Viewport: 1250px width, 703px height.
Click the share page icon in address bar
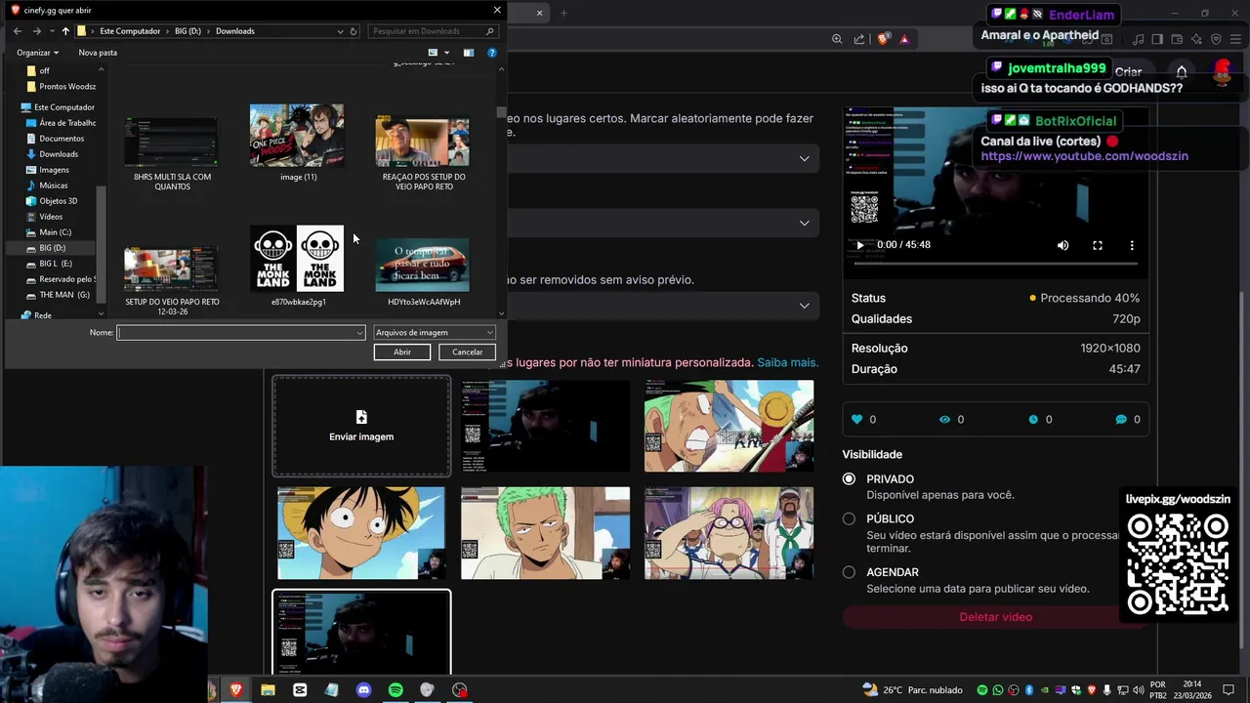859,39
